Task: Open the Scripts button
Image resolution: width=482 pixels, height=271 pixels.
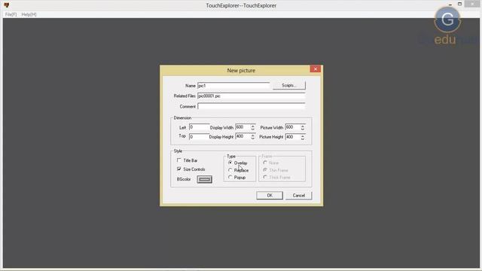Action: click(289, 85)
